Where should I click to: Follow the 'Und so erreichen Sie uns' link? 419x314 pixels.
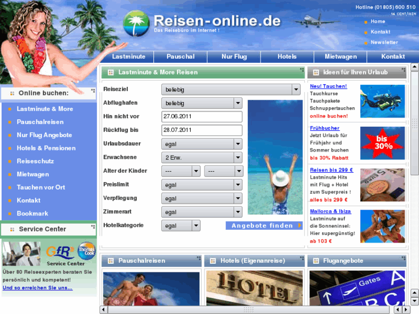pyautogui.click(x=37, y=287)
